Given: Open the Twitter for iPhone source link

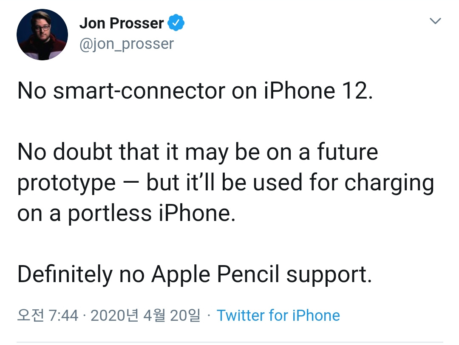Looking at the screenshot, I should 278,315.
